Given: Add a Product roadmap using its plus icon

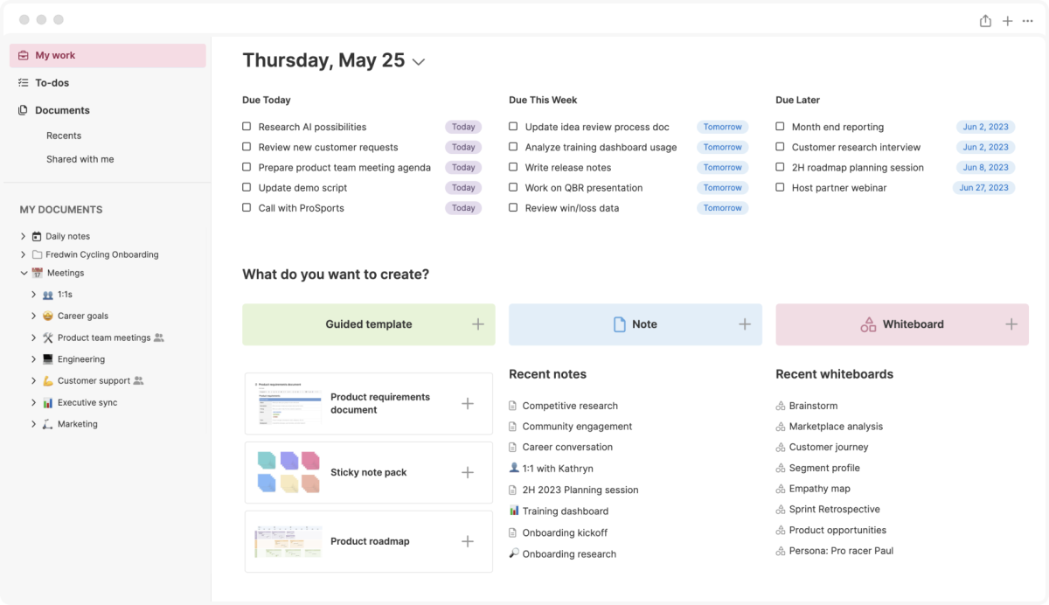Looking at the screenshot, I should click(x=468, y=541).
